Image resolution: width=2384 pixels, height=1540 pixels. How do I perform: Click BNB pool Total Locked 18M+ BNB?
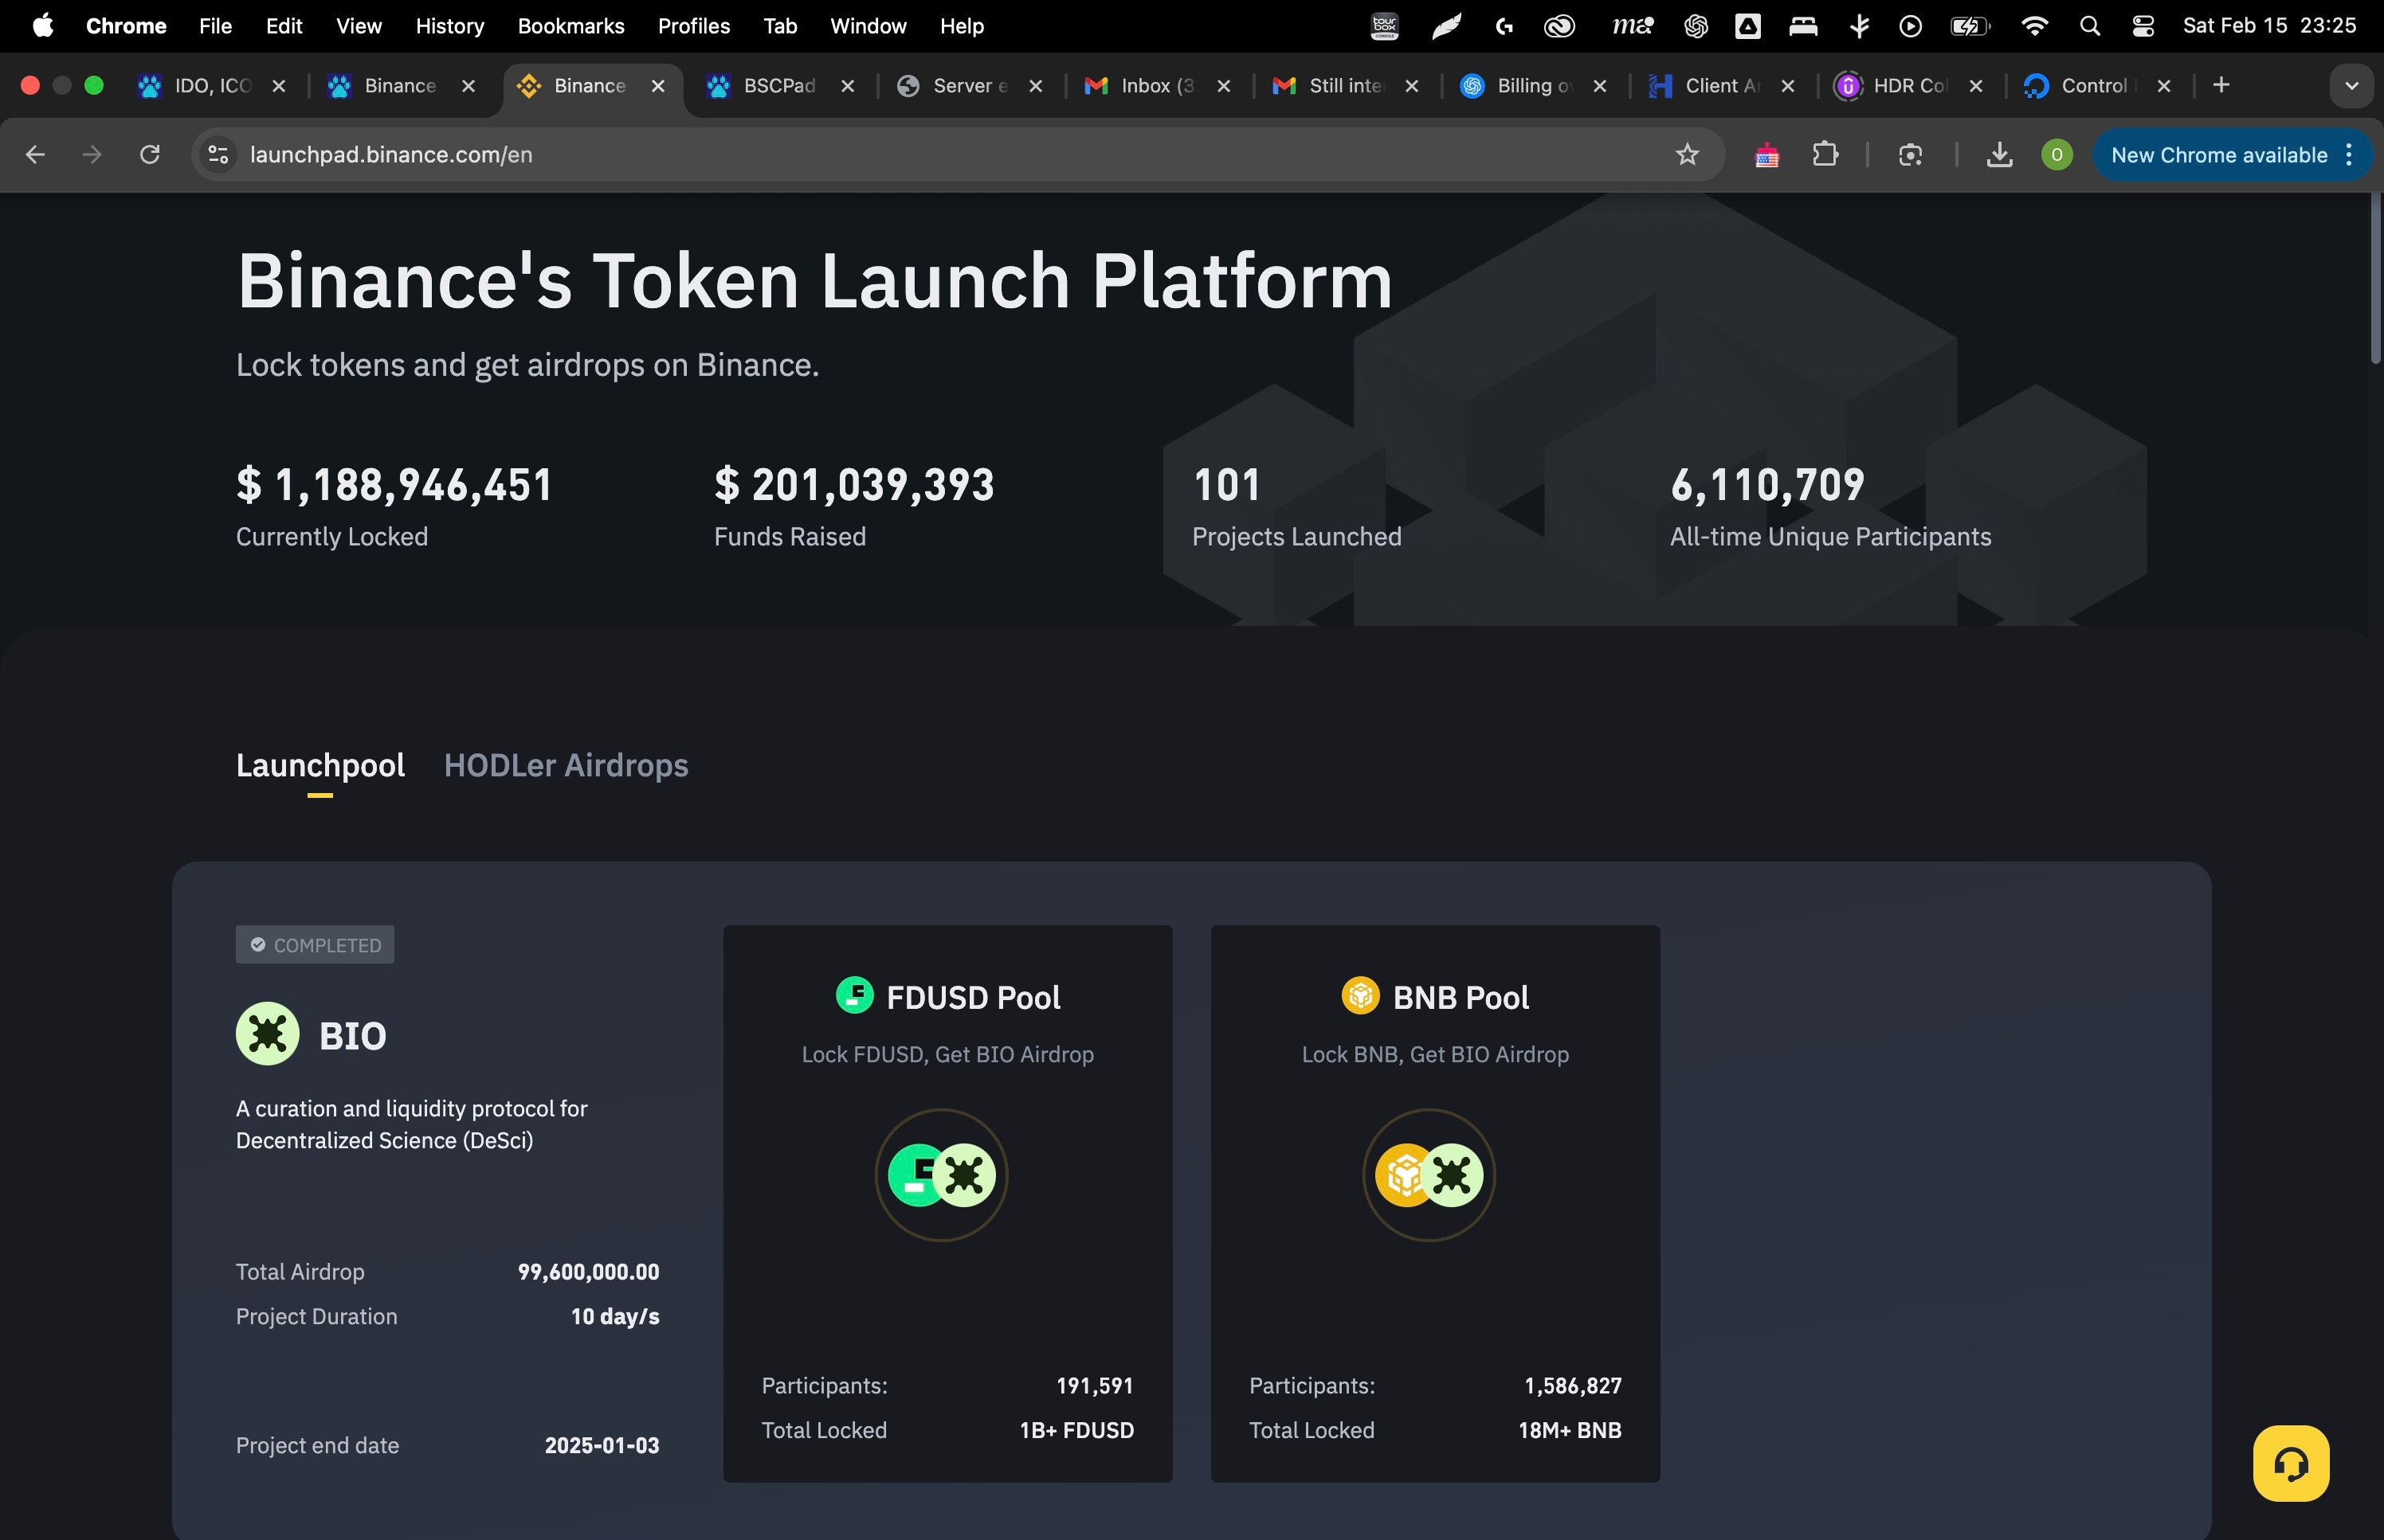pyautogui.click(x=1570, y=1430)
